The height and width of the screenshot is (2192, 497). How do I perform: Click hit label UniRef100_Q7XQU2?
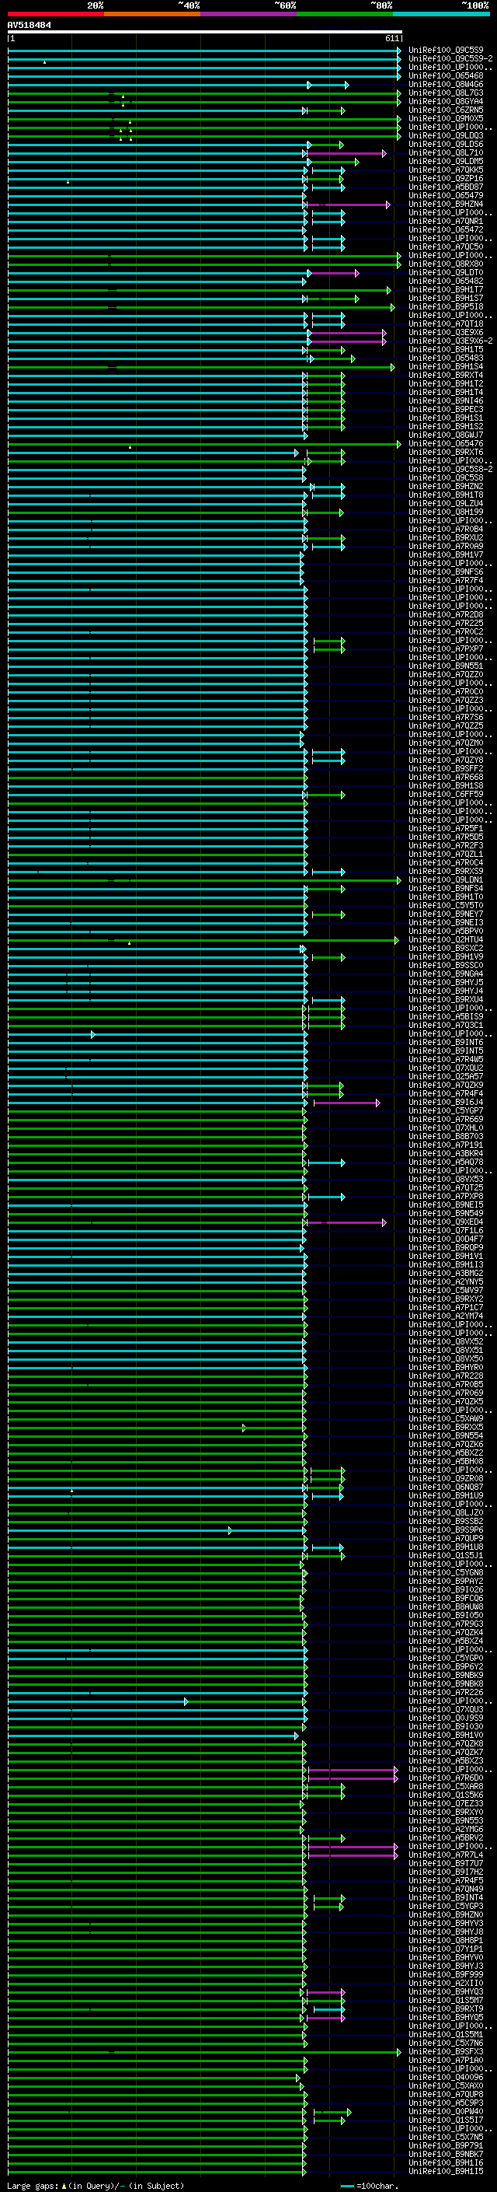point(446,1068)
